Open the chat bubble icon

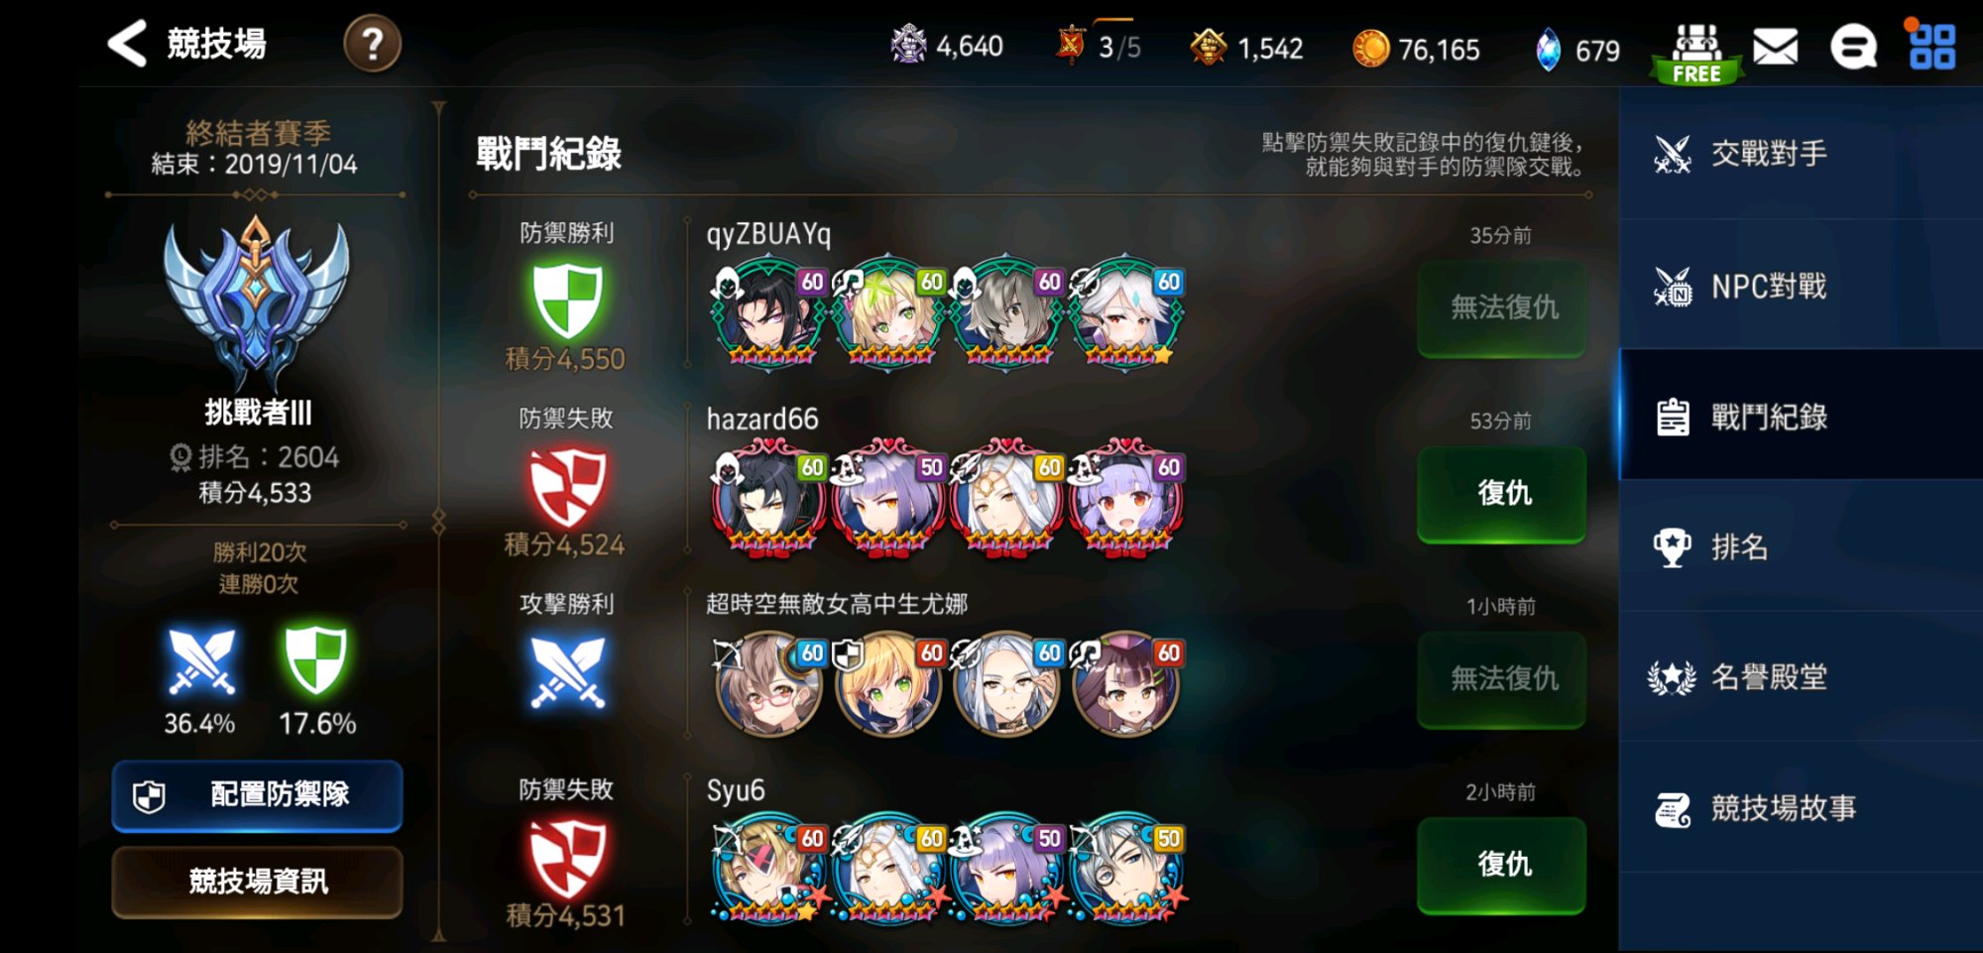tap(1853, 47)
